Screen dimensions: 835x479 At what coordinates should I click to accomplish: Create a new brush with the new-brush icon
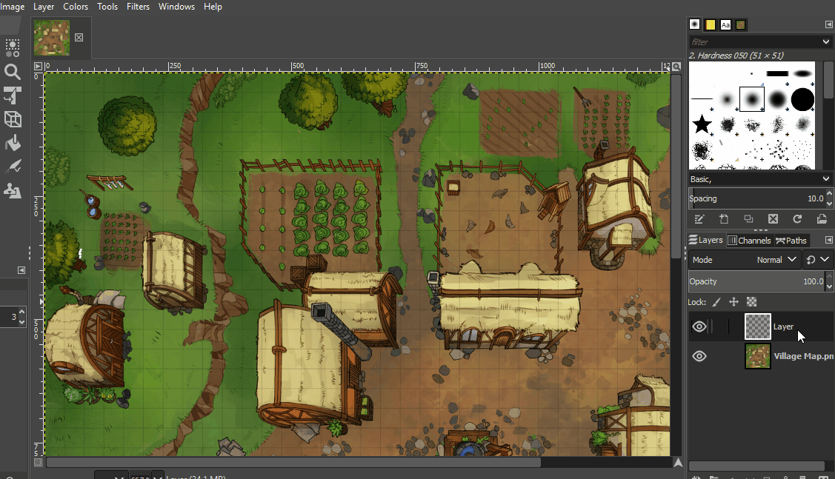724,218
